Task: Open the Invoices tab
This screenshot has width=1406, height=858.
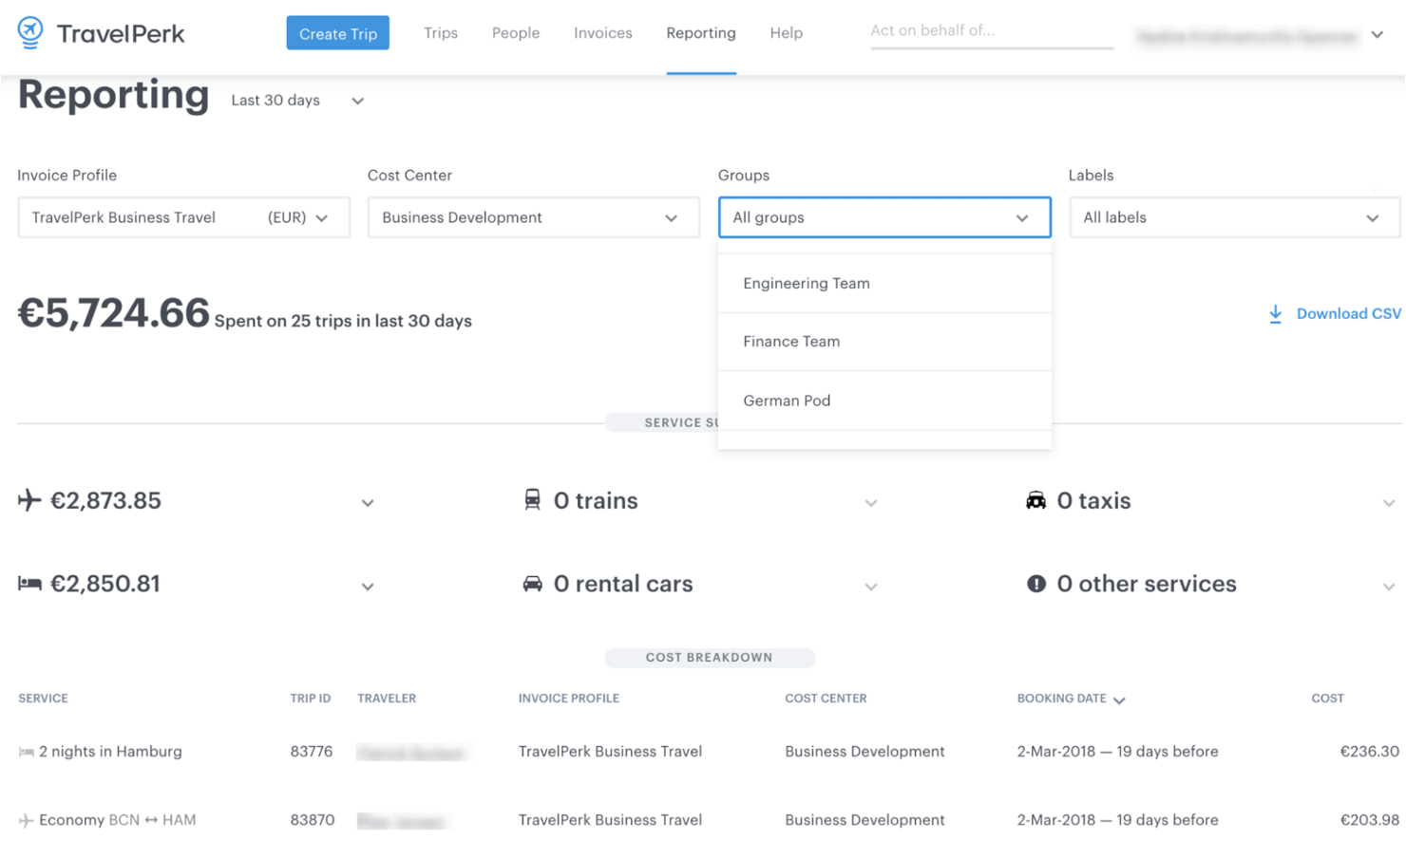Action: point(603,33)
